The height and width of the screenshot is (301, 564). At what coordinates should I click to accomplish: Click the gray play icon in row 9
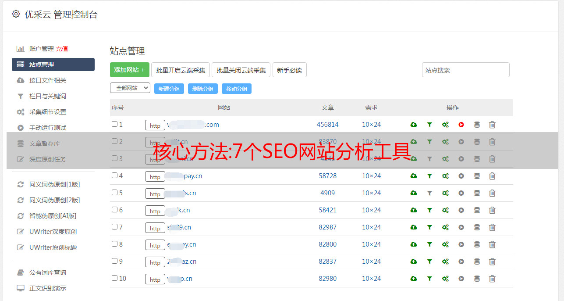[461, 262]
